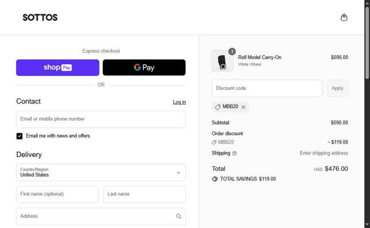Focus the Discount code field
This screenshot has width=370, height=228.
pyautogui.click(x=267, y=88)
